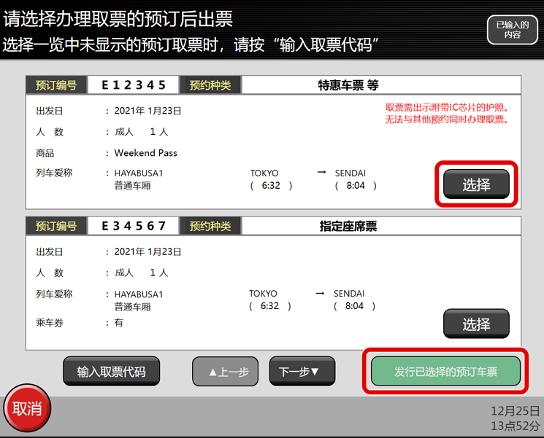Open the 已输入的内容 entered-content panel
Image resolution: width=544 pixels, height=438 pixels.
[512, 30]
